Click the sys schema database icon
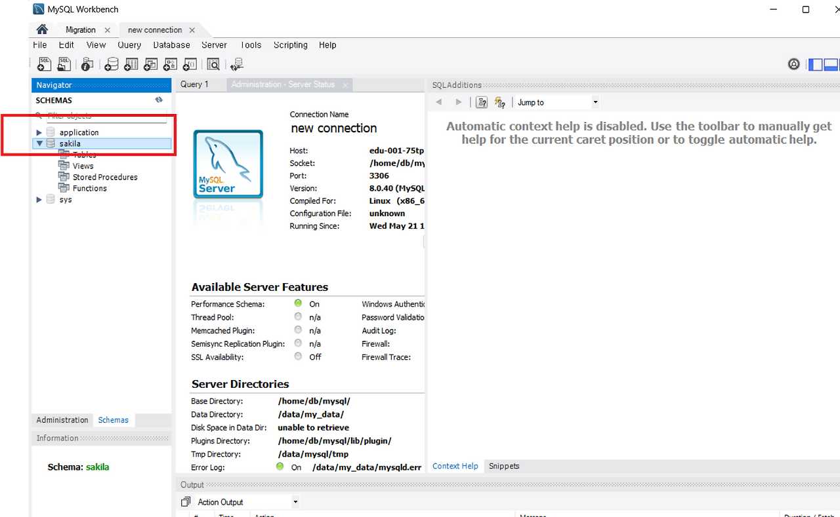Image resolution: width=840 pixels, height=517 pixels. 51,199
